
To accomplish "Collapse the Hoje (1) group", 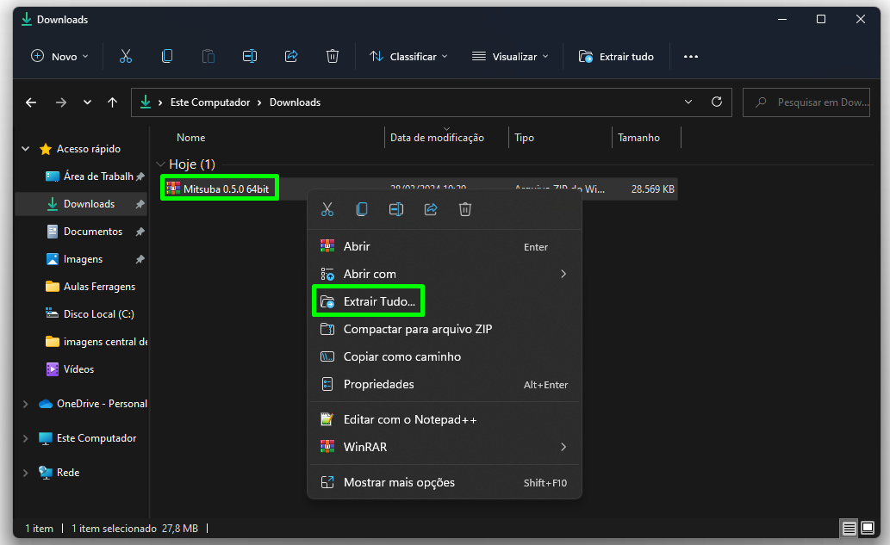I will point(160,164).
